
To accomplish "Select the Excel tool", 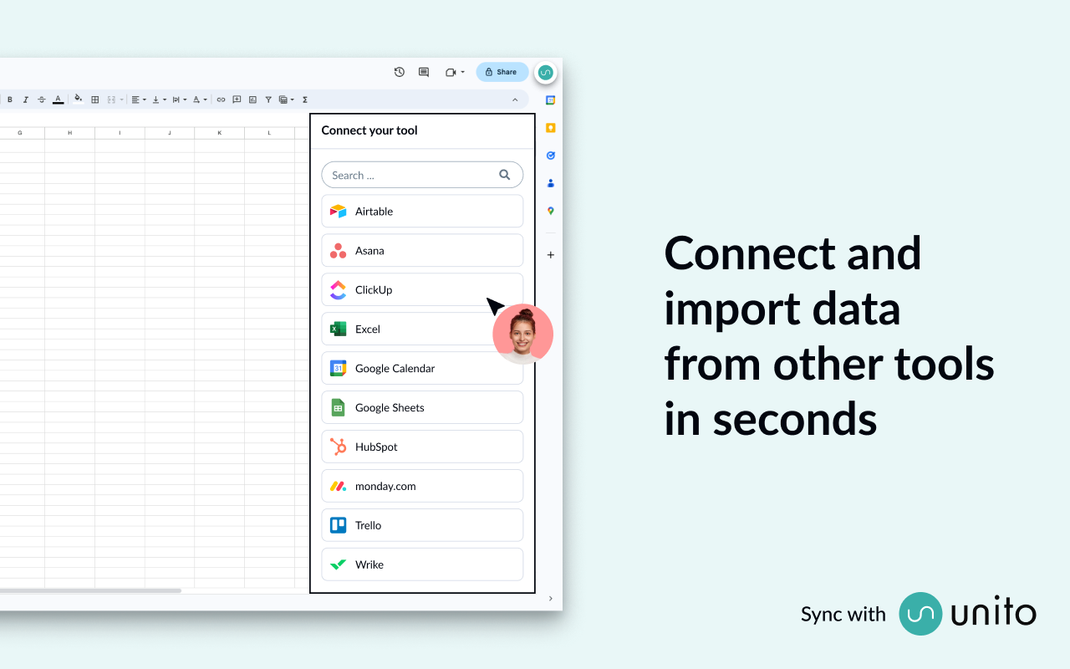I will (422, 329).
